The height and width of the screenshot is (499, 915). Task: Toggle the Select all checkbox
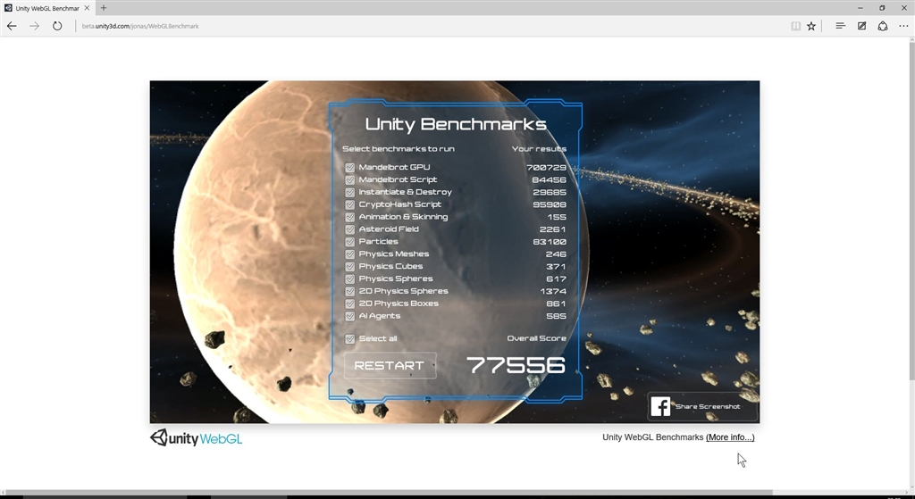[x=350, y=338]
